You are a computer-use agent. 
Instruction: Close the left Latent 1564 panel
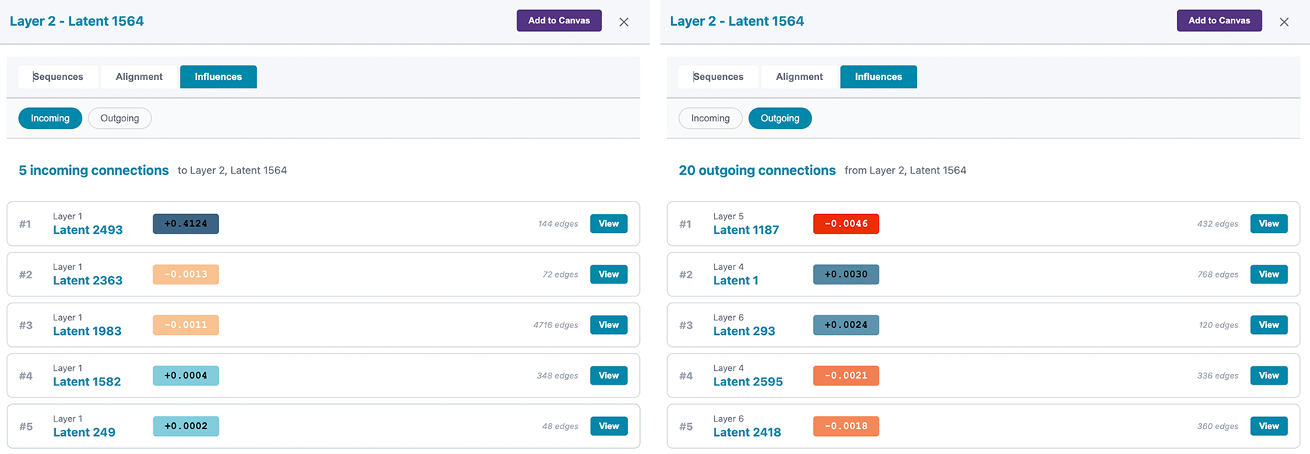click(x=623, y=22)
